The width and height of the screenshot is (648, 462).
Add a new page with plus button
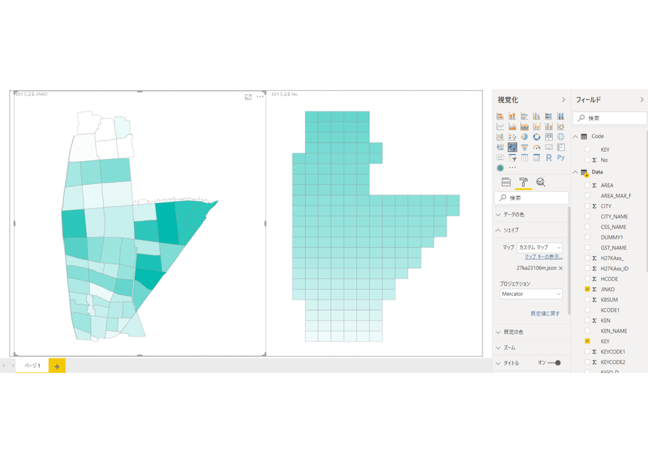[x=57, y=366]
